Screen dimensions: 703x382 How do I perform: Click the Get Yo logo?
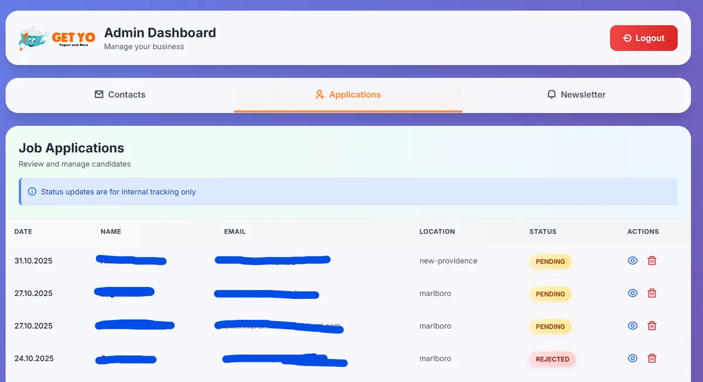(x=57, y=38)
